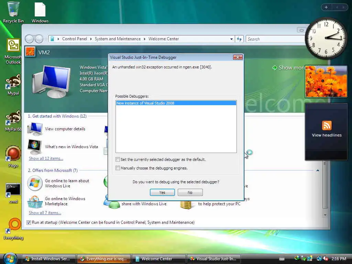Screen dimensions: 352x264
Task: Click the orange flowers slideshow gadget
Action: [x=326, y=81]
